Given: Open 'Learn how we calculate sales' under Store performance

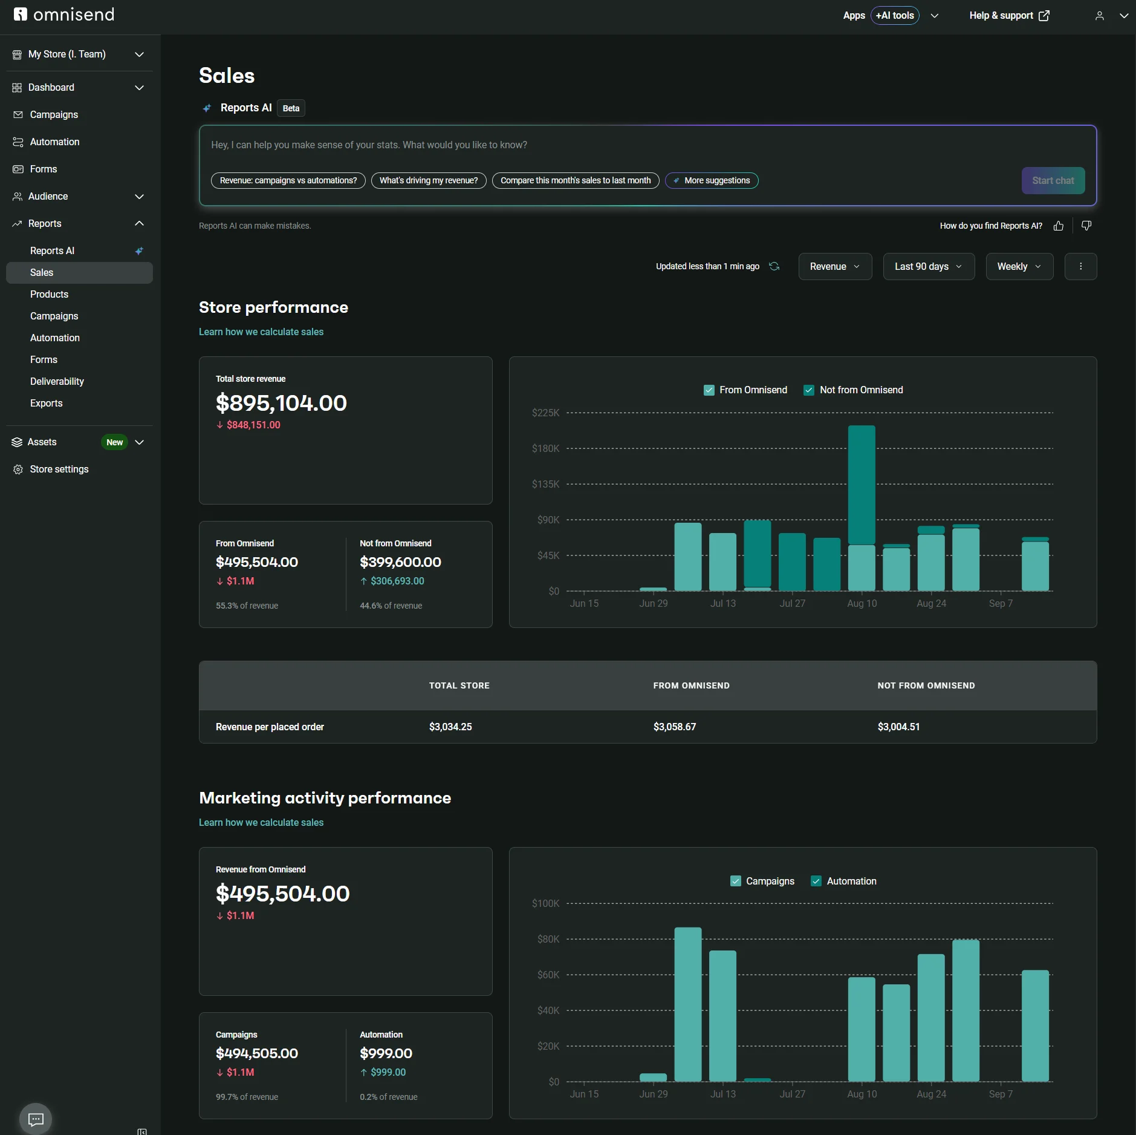Looking at the screenshot, I should click(261, 332).
